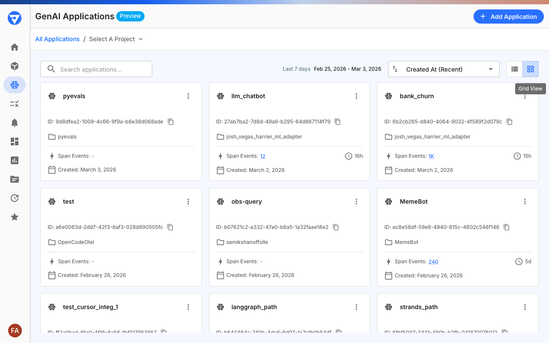Click the blue GenAI brain icon
The width and height of the screenshot is (549, 343).
[14, 85]
